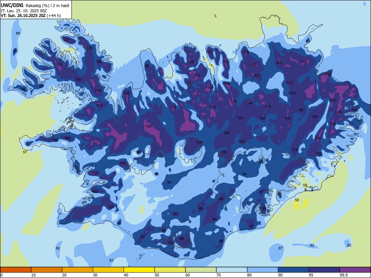The height and width of the screenshot is (278, 371).
Task: Click the dark orange 0–10 legend swatch
Action: [16, 270]
